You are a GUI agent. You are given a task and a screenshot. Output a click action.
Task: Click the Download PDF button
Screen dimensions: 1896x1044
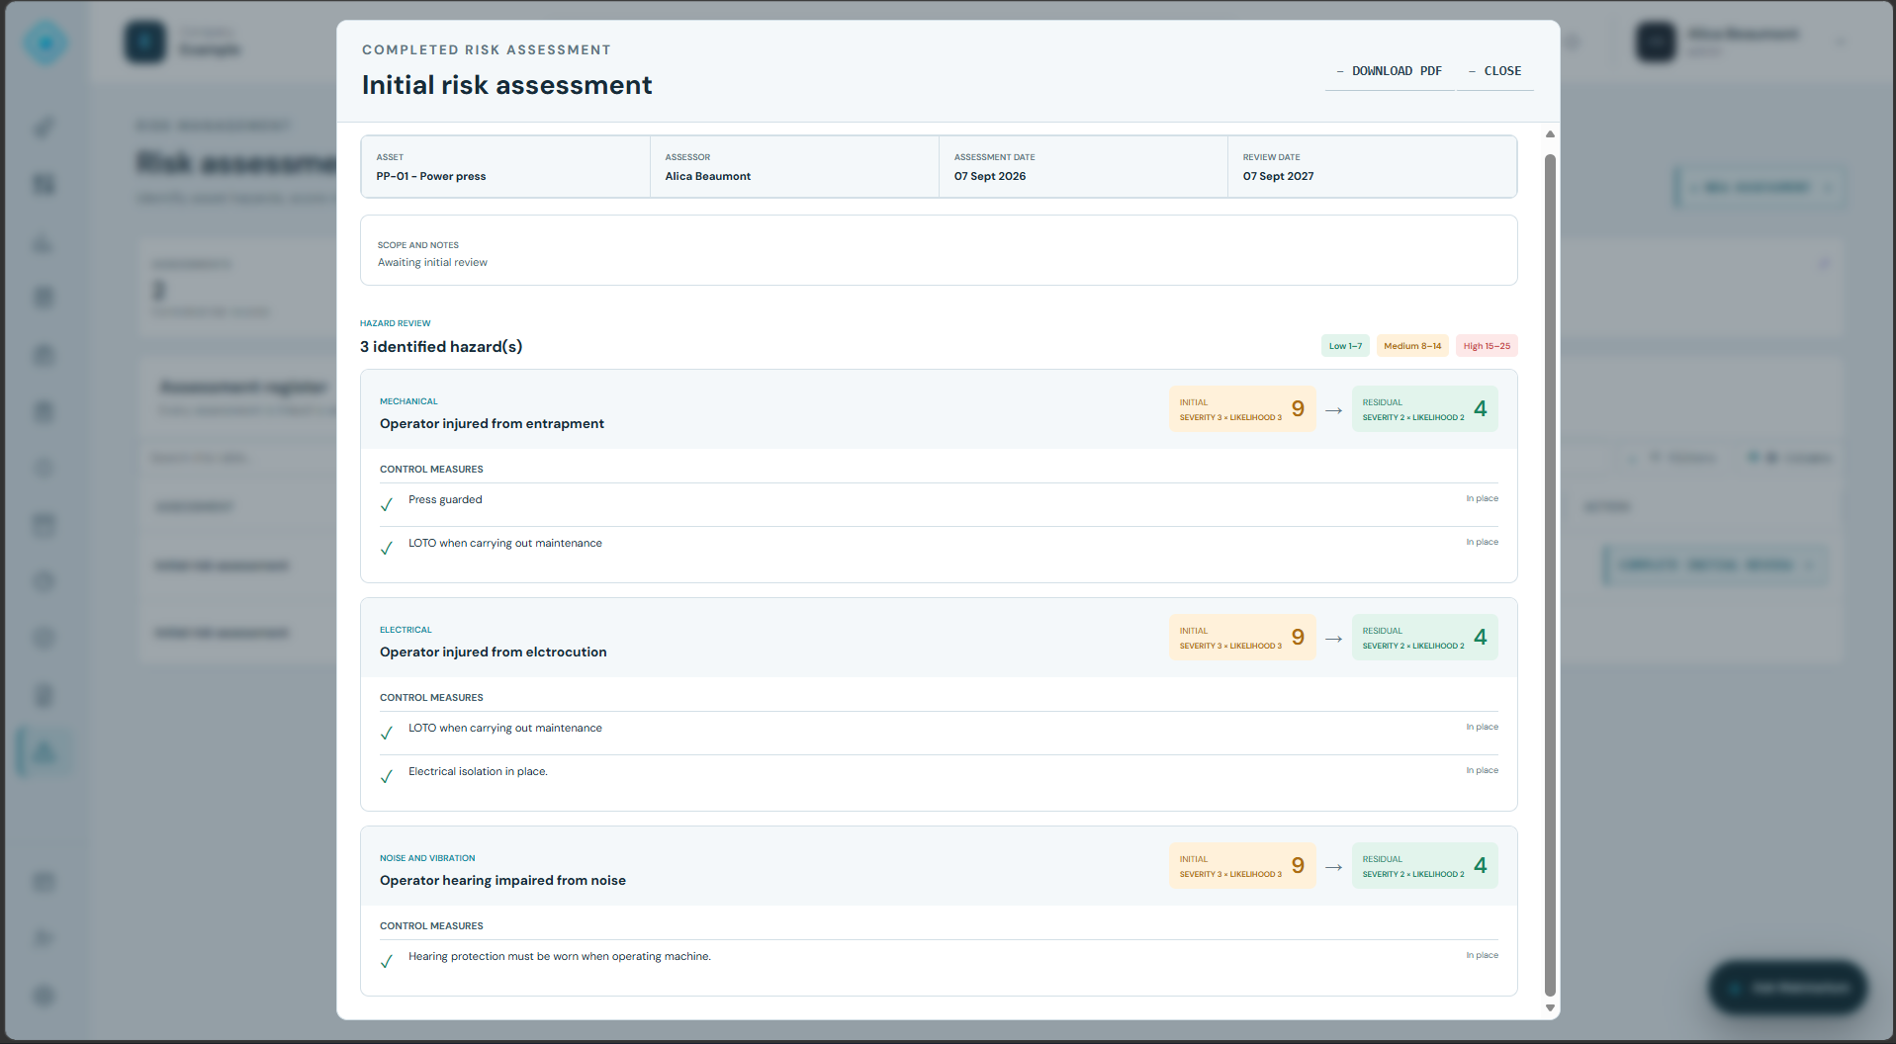coord(1390,71)
